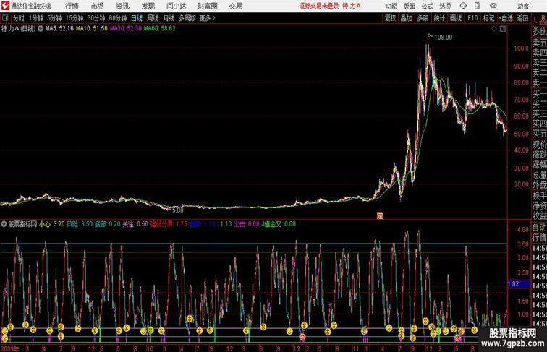Open the F10 company info button
The image size is (547, 352).
tap(472, 18)
